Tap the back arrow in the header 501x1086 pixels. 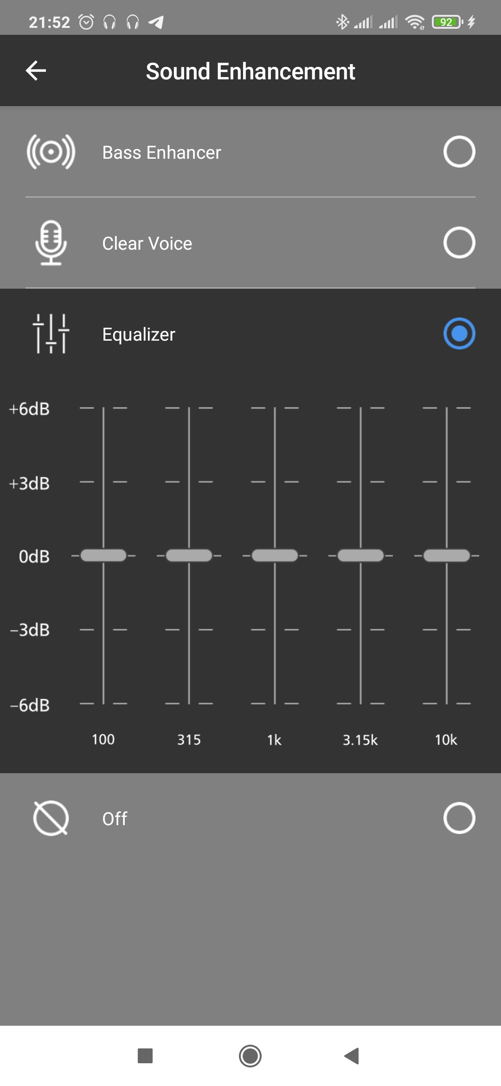click(x=36, y=71)
